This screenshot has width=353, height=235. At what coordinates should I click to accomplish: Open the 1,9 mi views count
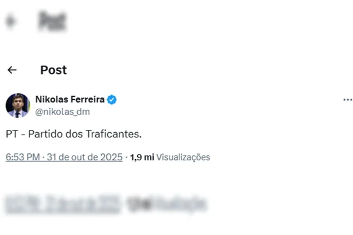click(x=141, y=157)
